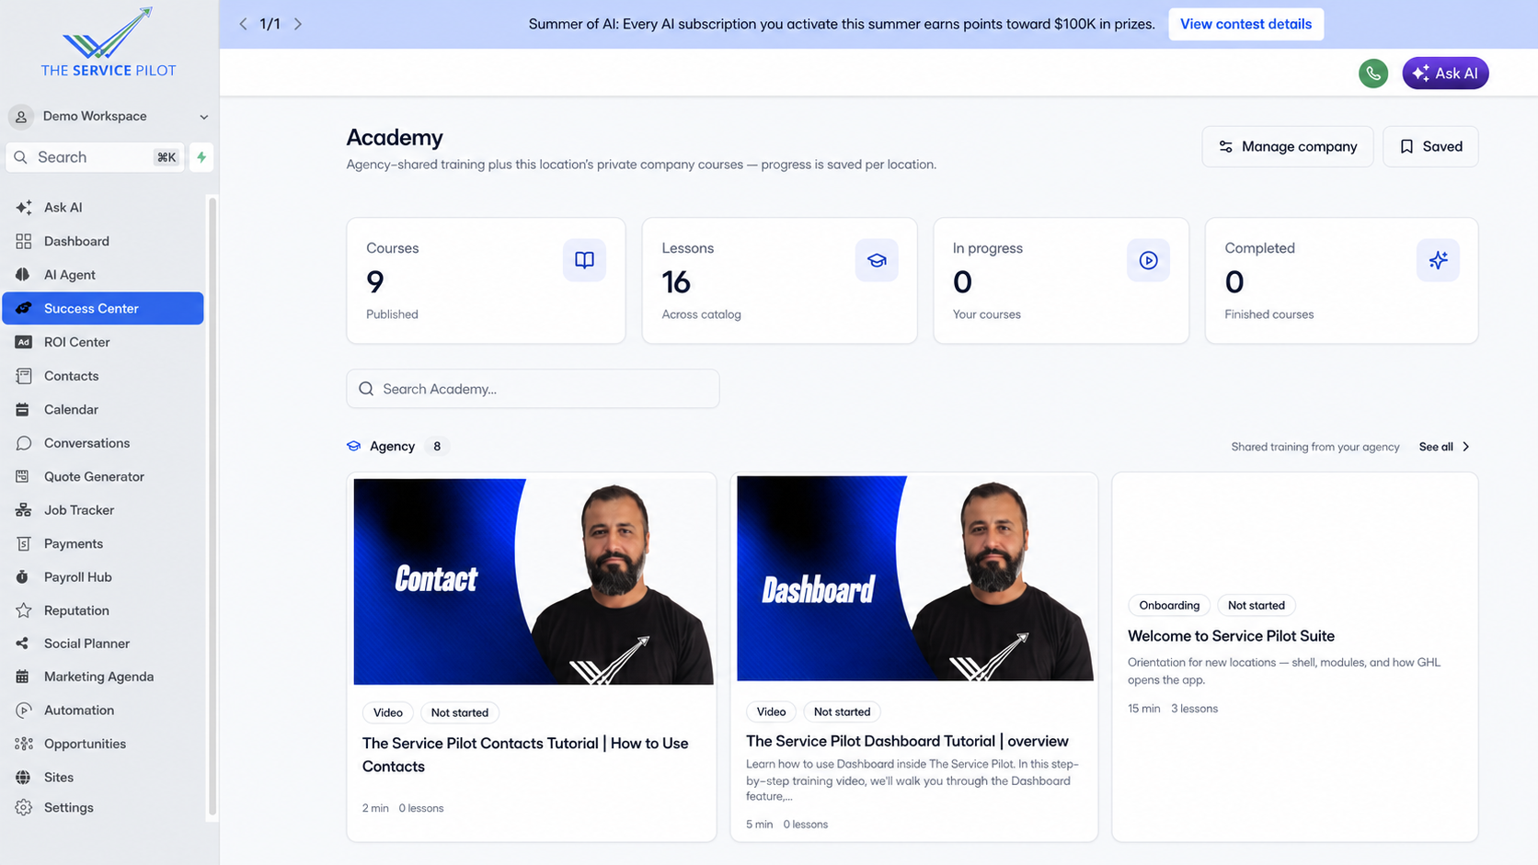Click the sidebar vertical scrollbar

point(212,506)
